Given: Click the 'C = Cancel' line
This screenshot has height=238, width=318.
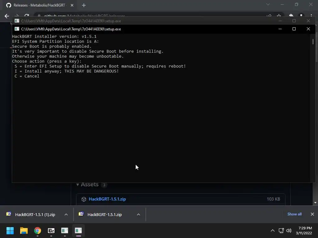Looking at the screenshot, I should (x=27, y=76).
